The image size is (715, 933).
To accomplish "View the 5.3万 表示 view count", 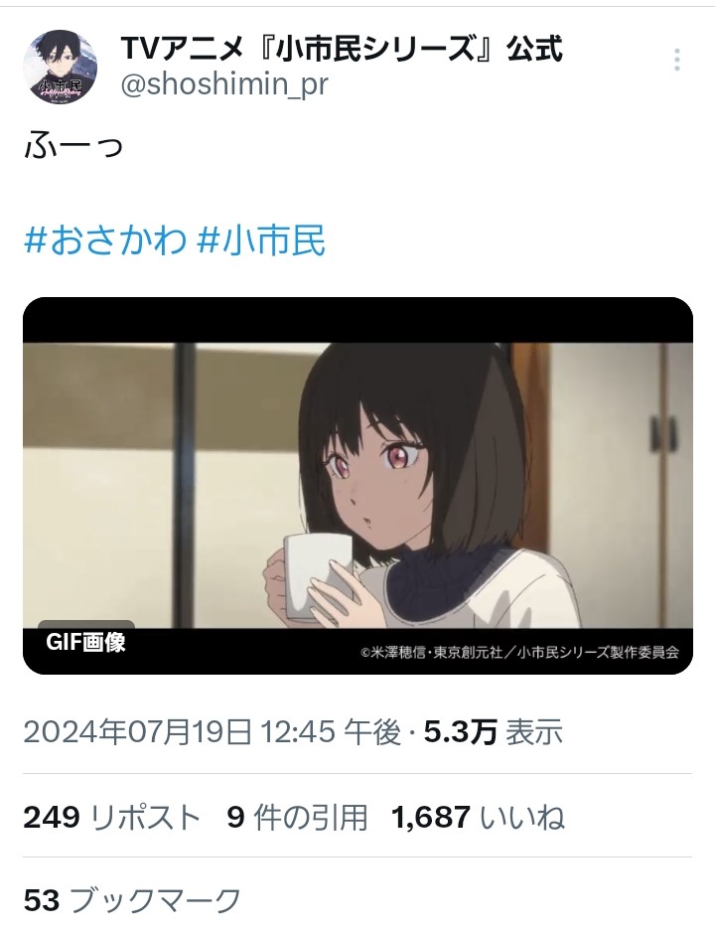I will 494,731.
